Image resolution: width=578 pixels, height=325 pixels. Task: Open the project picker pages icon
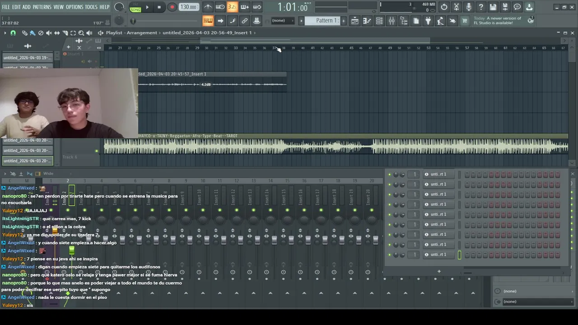click(416, 21)
